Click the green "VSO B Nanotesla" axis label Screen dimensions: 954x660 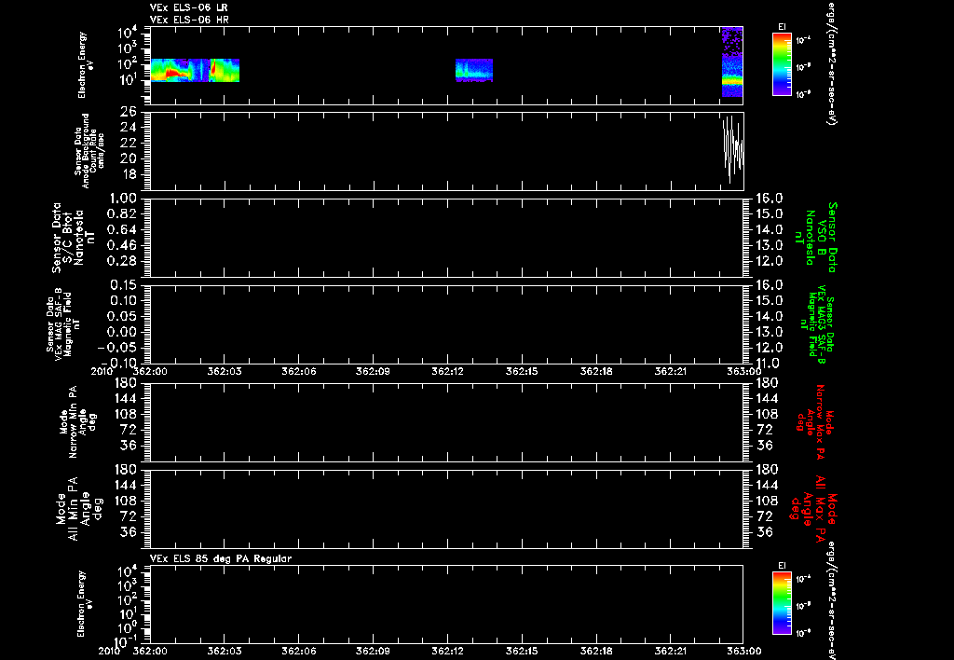click(x=816, y=238)
